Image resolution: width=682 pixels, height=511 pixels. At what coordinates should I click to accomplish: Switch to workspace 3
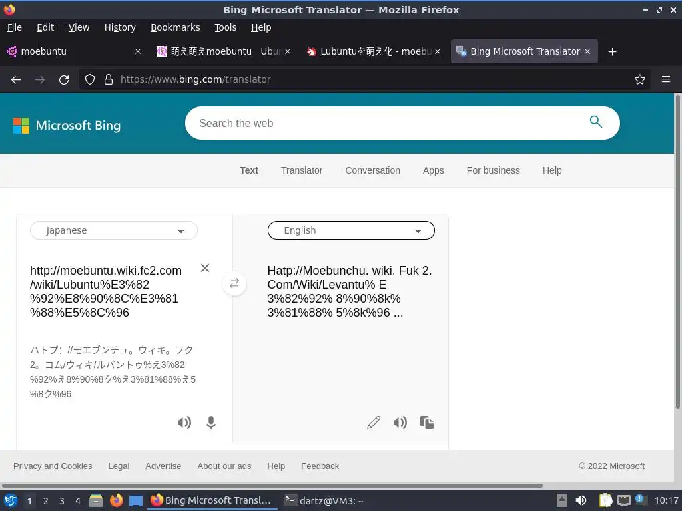pos(62,501)
